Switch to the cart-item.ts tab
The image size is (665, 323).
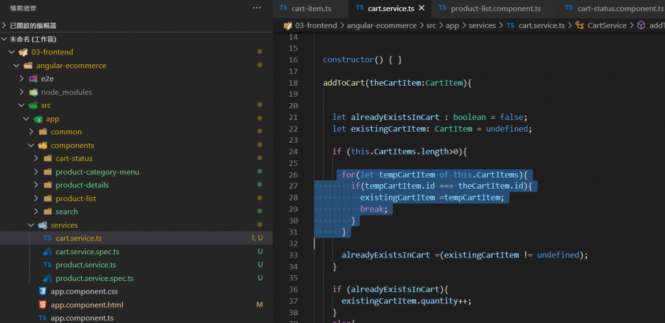[311, 8]
